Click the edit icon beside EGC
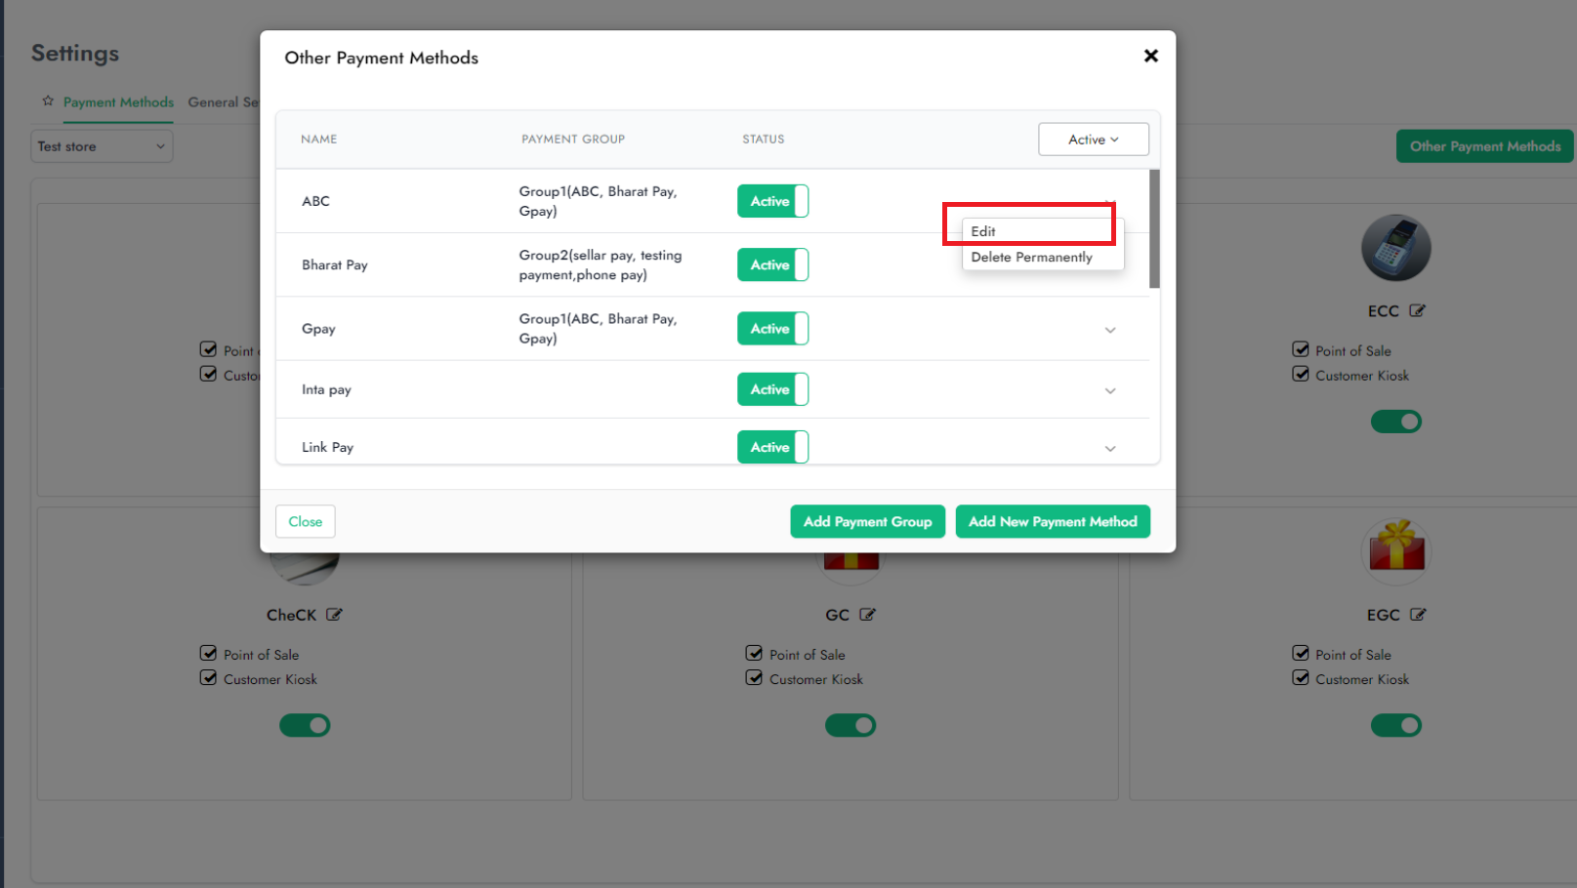Screen dimensions: 1577x888 pos(1418,615)
